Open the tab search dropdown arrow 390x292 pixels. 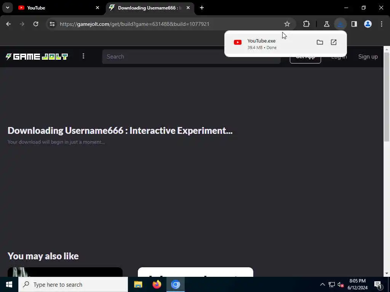8,8
